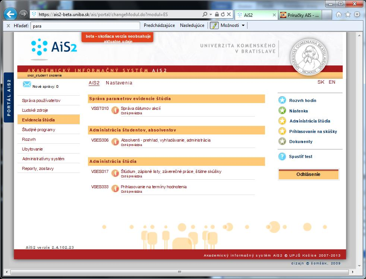Screen dimensions: 366x279
Task: Open Prihlasovanie na termíny hodnotenia link
Action: (x=154, y=187)
